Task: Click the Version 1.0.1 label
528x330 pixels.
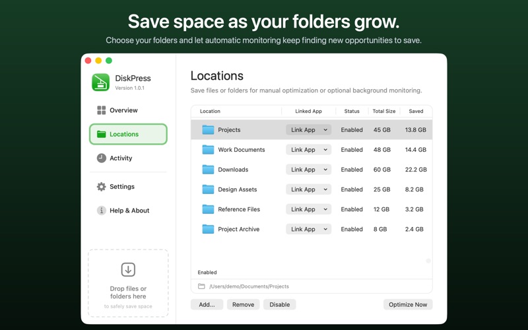Action: click(x=129, y=88)
